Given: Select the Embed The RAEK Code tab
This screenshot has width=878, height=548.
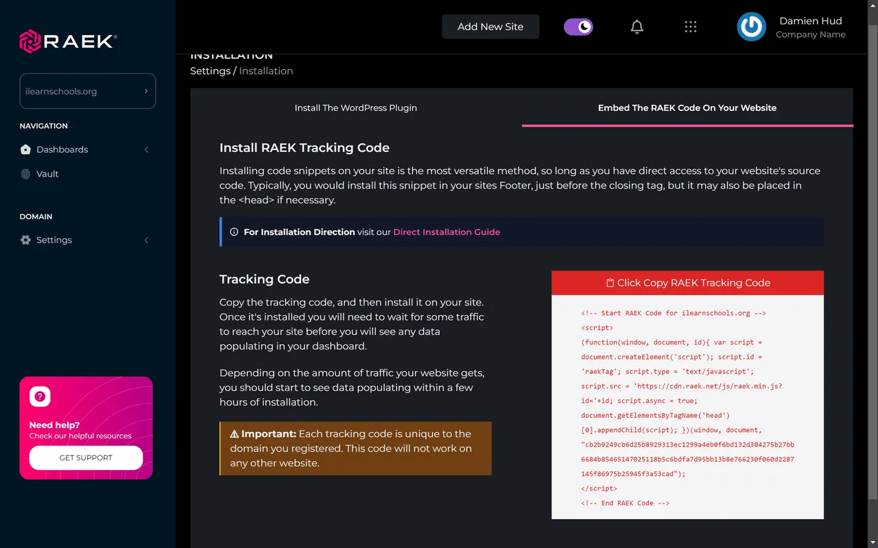Looking at the screenshot, I should 687,108.
